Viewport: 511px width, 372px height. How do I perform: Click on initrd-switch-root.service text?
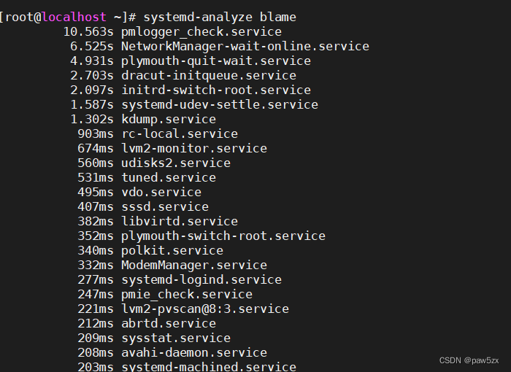click(x=215, y=90)
